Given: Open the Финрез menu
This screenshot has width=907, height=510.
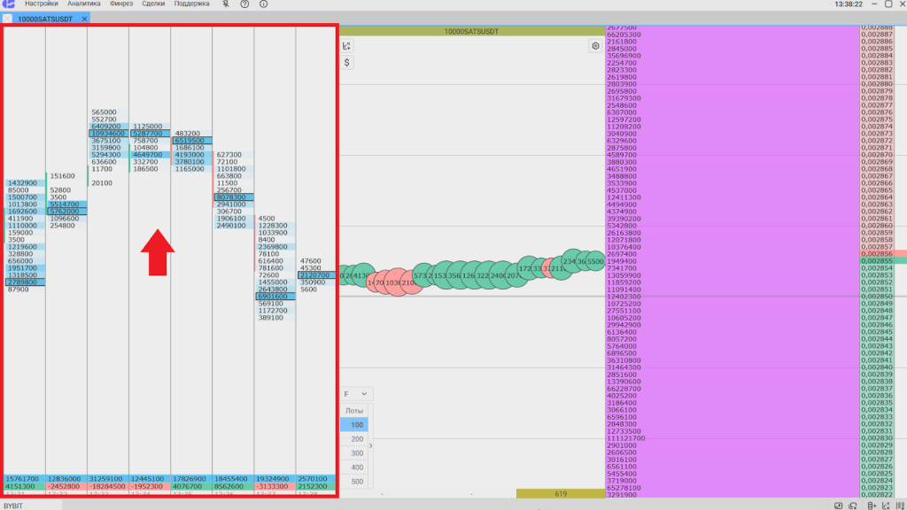Looking at the screenshot, I should (121, 4).
